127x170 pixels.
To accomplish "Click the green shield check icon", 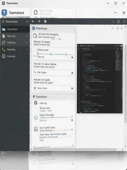I will point(36,118).
